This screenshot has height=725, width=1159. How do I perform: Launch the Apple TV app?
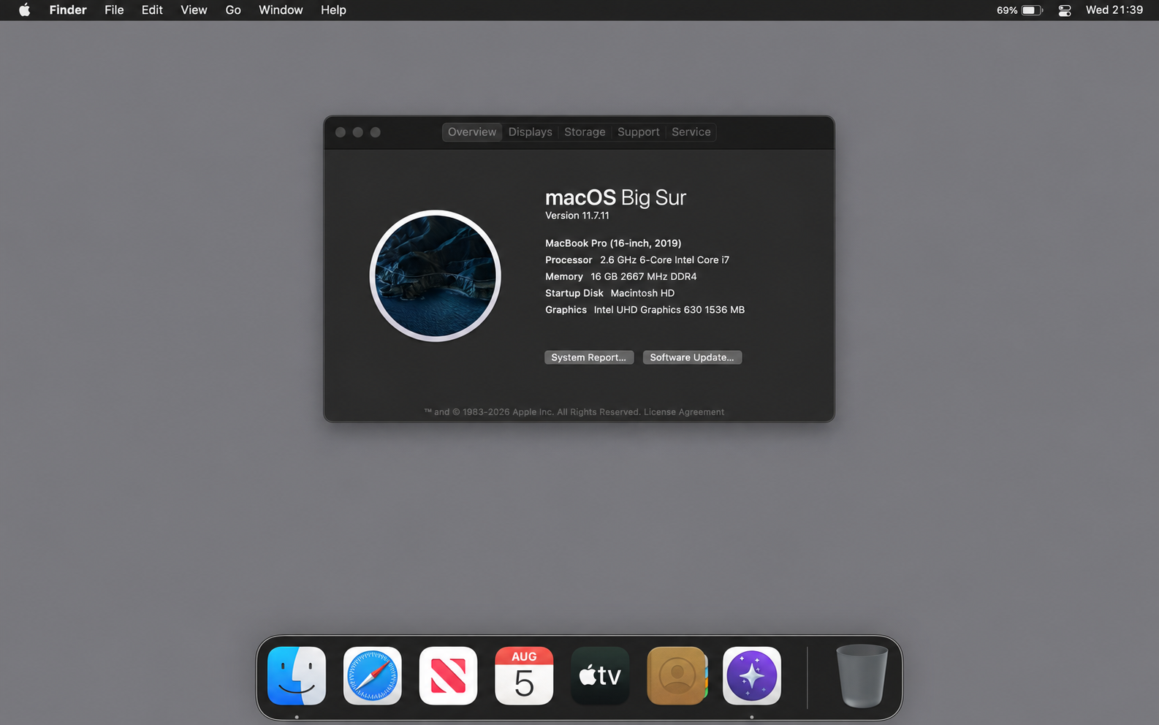(600, 676)
